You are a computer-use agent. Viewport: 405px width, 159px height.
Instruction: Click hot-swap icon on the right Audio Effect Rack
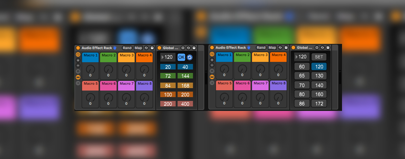pos(280,48)
